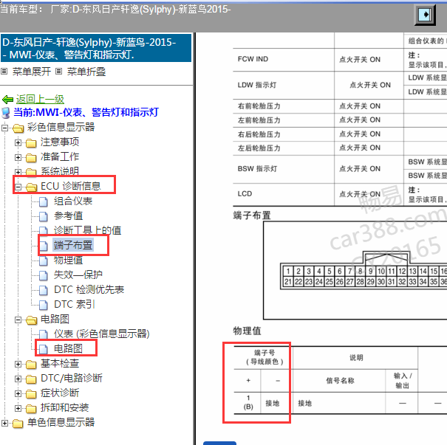Click the DTC/电路诊断 folder icon
The height and width of the screenshot is (445, 447).
[x=31, y=379]
